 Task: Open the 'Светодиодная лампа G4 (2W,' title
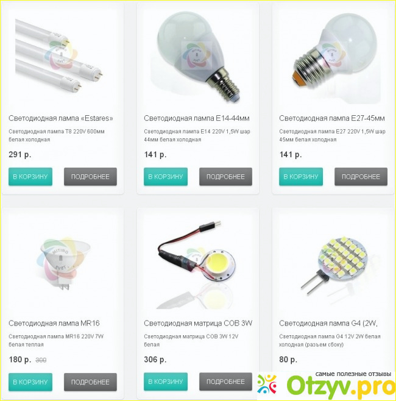[328, 323]
